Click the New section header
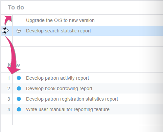The width and height of the screenshot is (163, 132). pos(14,65)
